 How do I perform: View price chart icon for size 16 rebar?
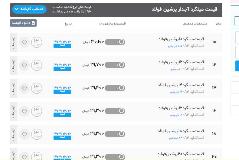37,111
